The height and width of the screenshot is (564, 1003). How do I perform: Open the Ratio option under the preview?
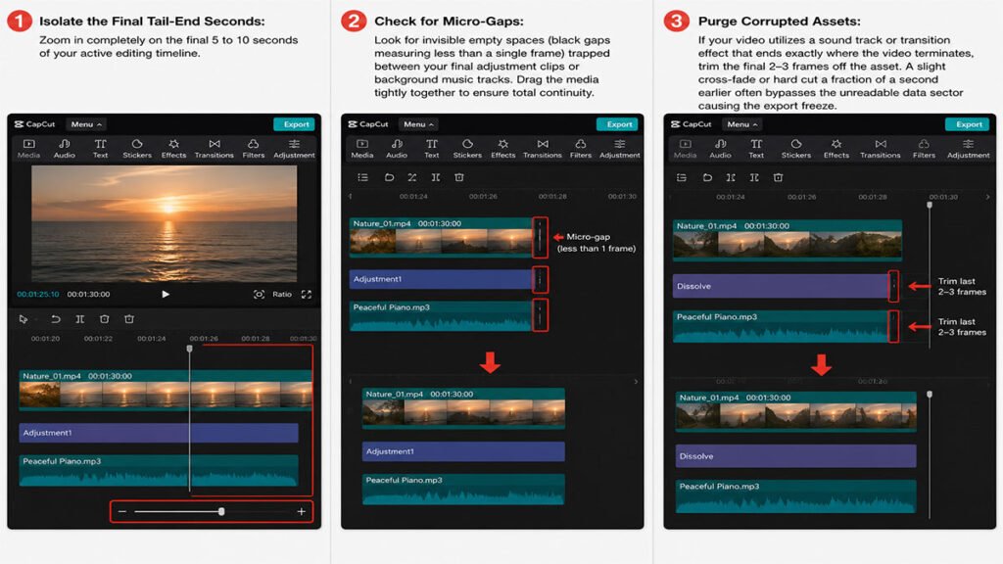point(282,294)
